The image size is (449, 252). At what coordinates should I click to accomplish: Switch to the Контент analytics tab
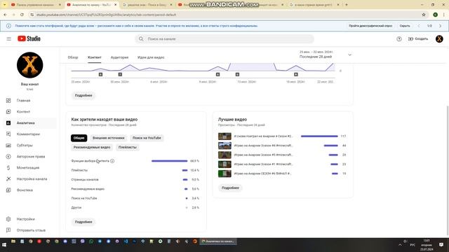click(95, 57)
